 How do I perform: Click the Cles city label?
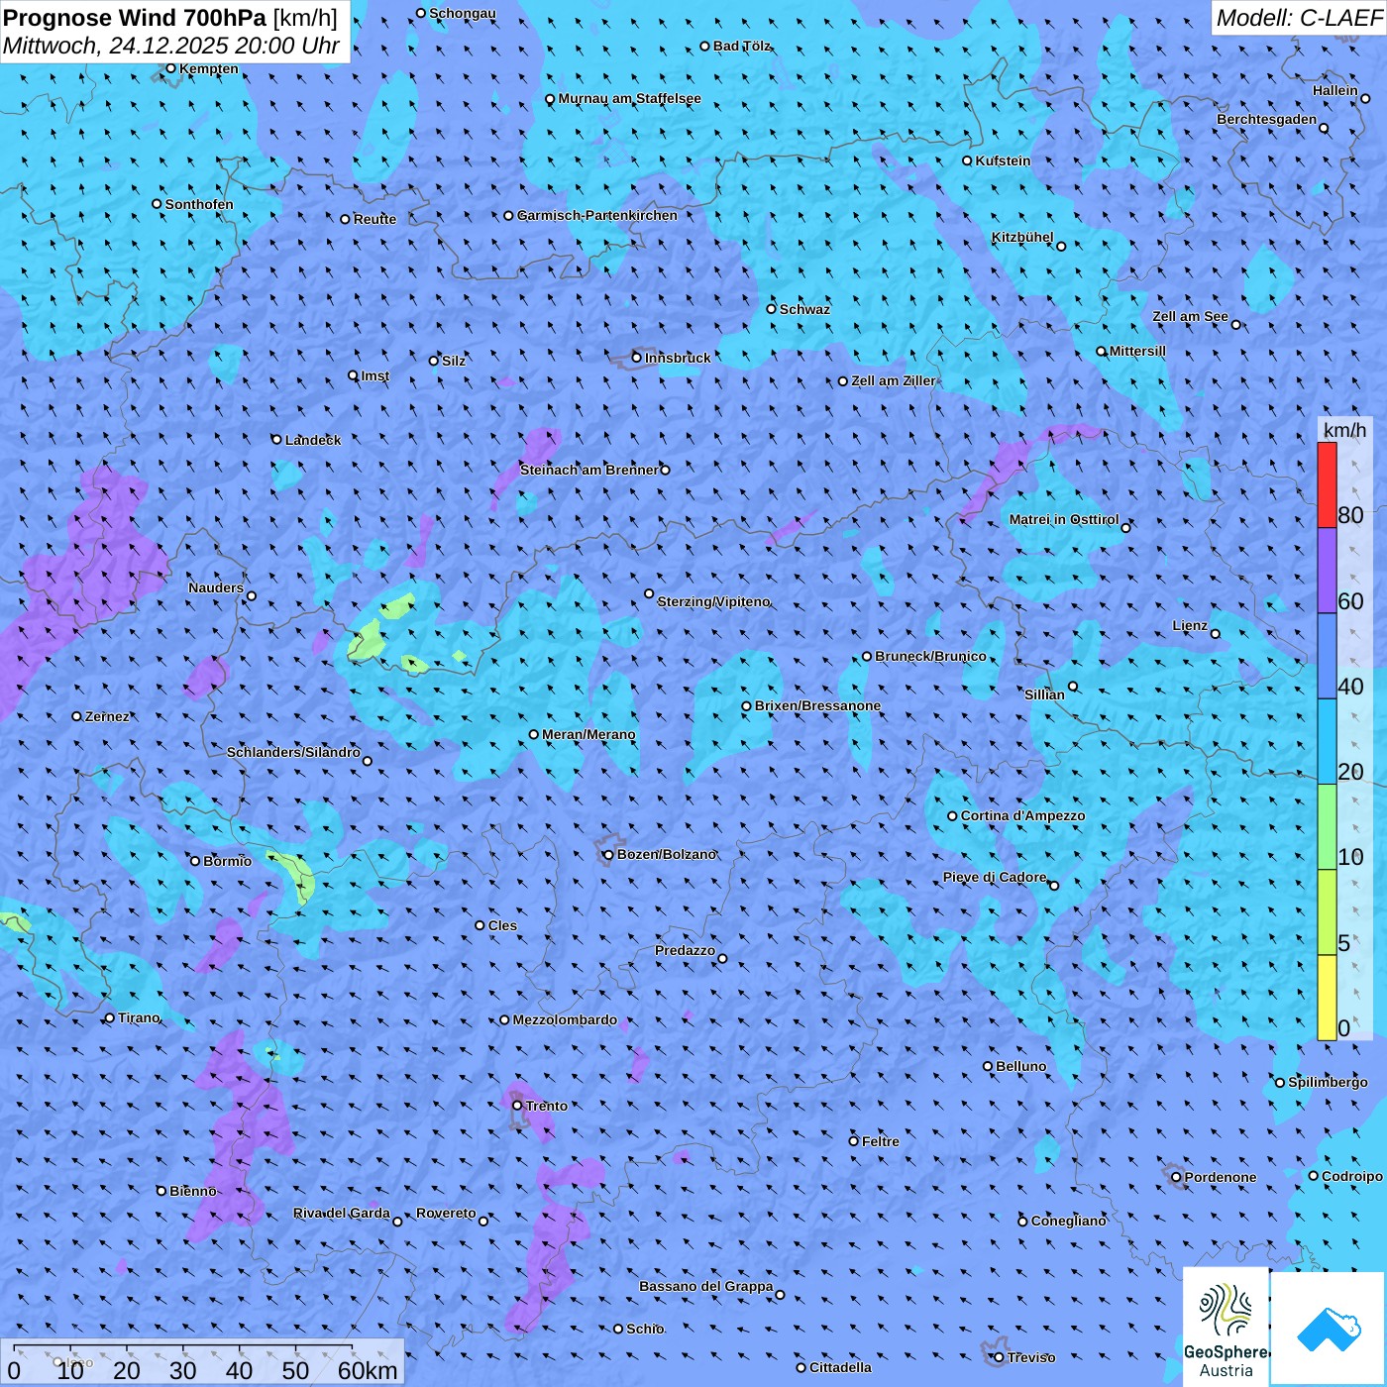click(502, 925)
